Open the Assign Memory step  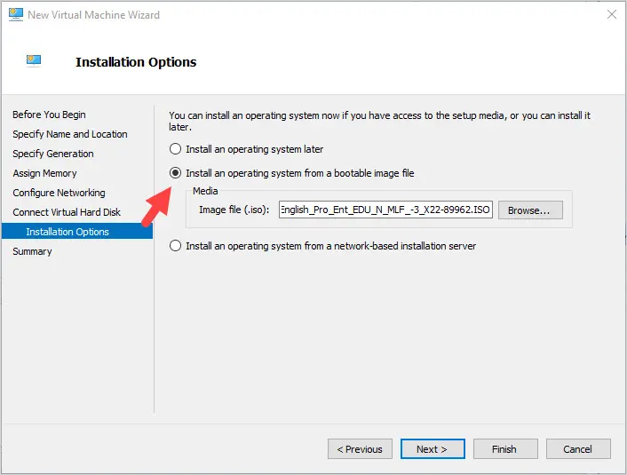tap(44, 173)
